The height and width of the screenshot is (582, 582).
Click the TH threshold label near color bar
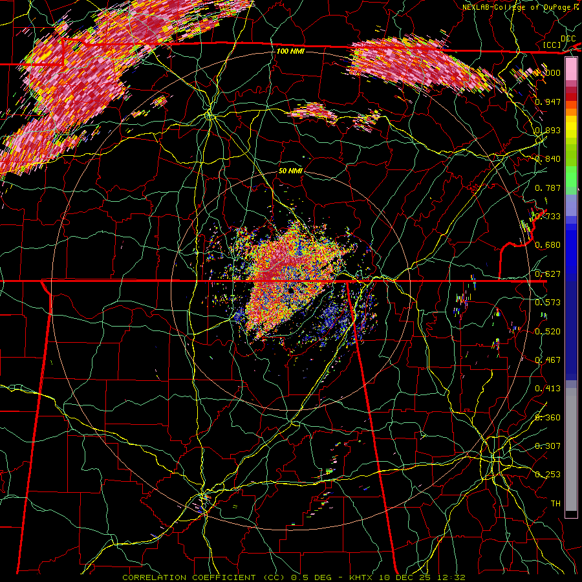[x=555, y=504]
